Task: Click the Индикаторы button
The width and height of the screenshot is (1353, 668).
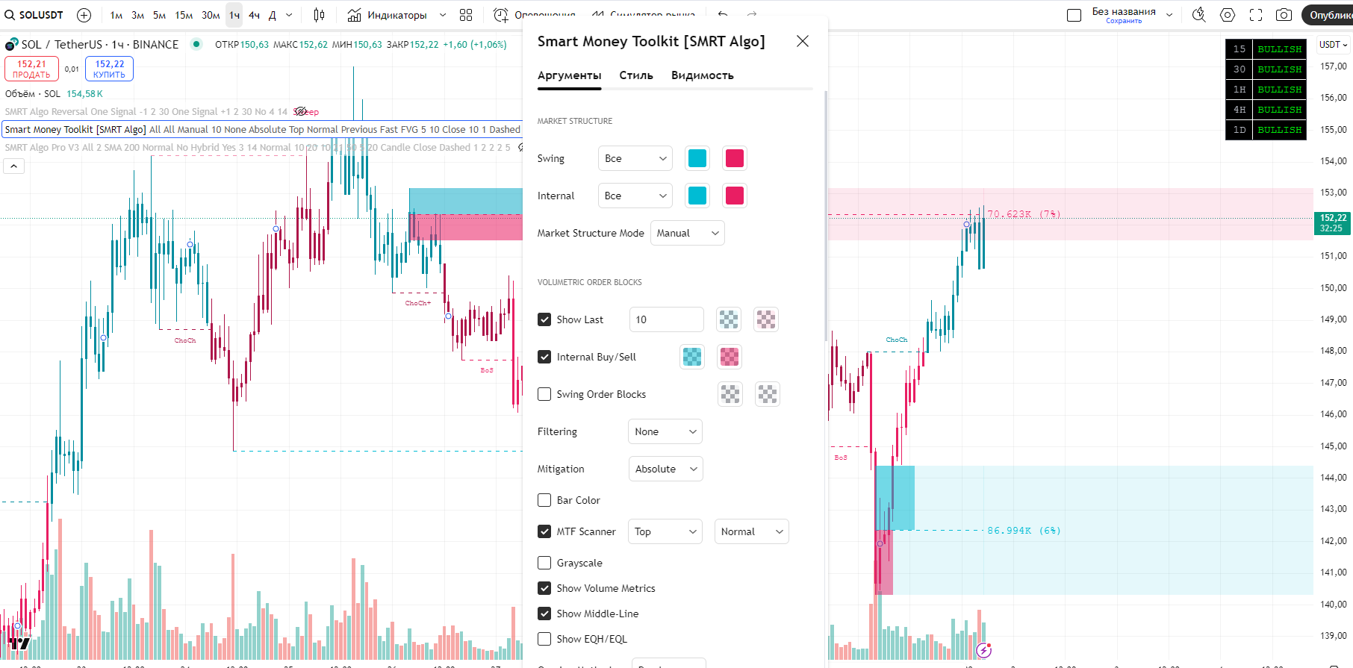Action: click(388, 15)
